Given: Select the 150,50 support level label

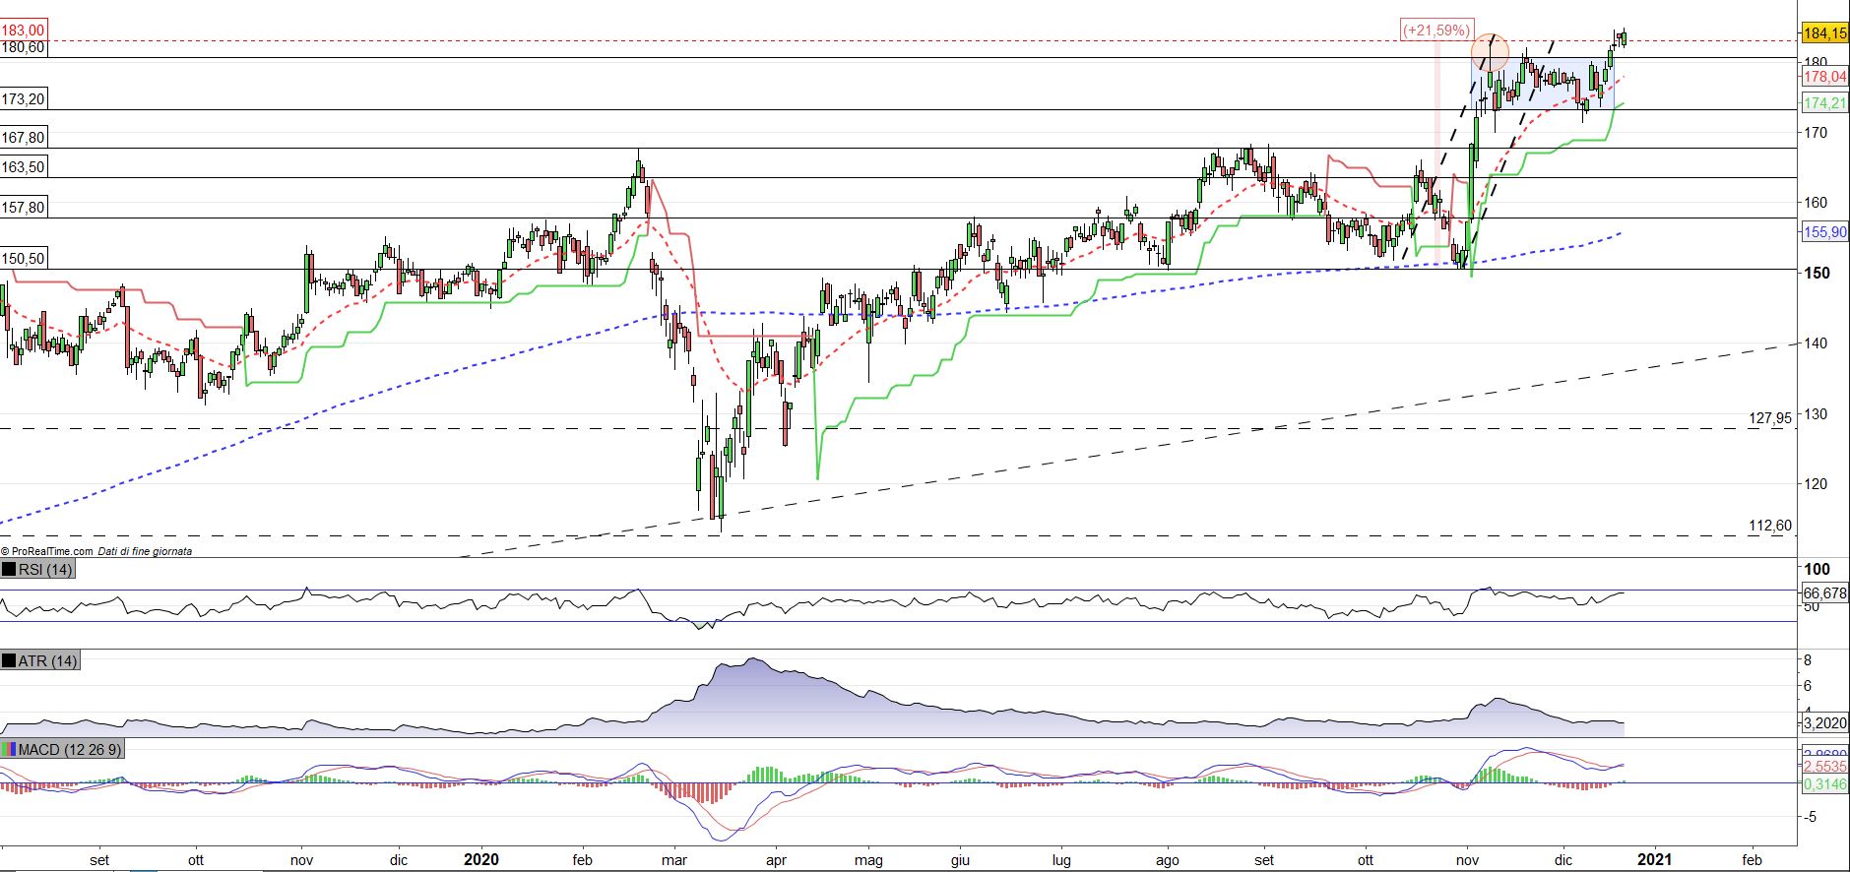Looking at the screenshot, I should [25, 259].
